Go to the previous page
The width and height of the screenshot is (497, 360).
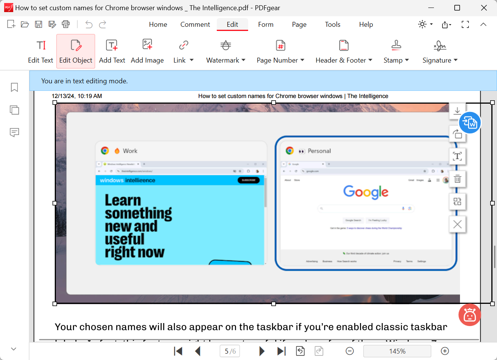click(x=198, y=351)
